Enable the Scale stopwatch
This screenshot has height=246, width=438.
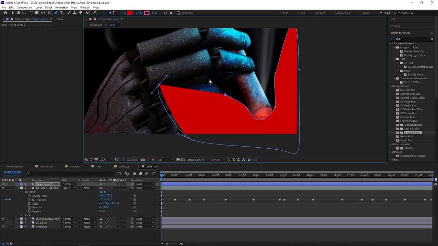coord(29,204)
